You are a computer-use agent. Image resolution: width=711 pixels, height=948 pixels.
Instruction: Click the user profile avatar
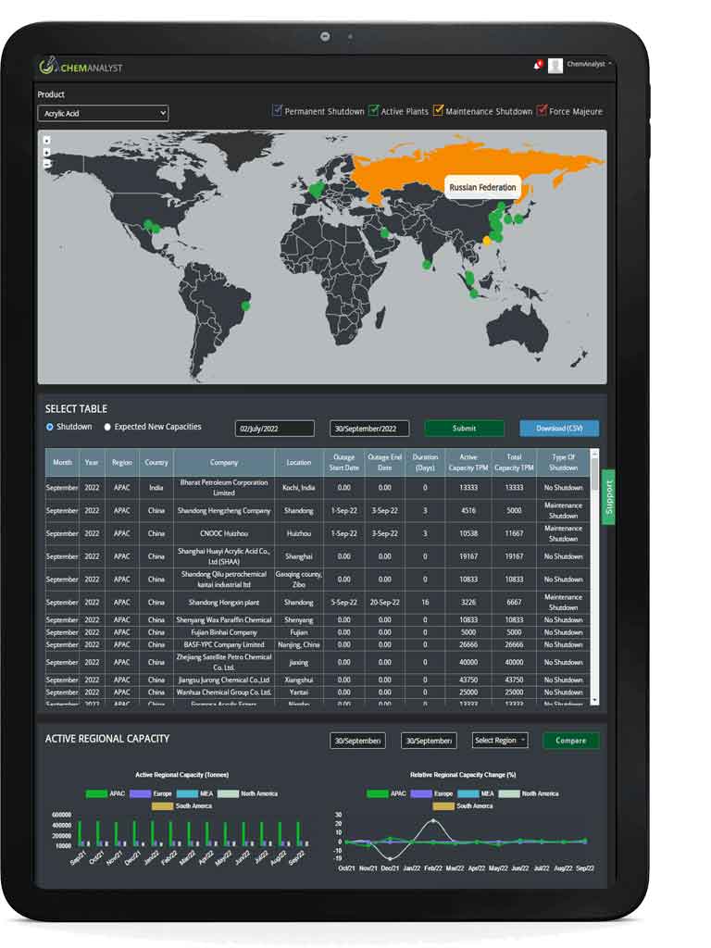(555, 65)
